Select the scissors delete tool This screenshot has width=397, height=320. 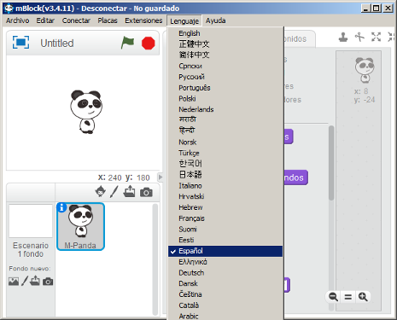[359, 37]
